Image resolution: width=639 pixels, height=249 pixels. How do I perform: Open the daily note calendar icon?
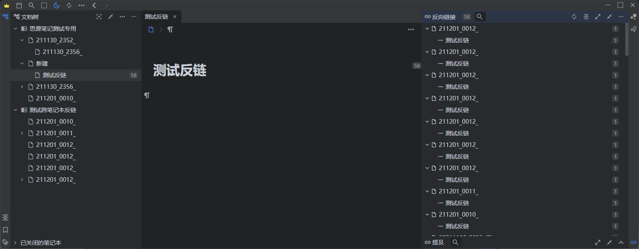tap(19, 5)
